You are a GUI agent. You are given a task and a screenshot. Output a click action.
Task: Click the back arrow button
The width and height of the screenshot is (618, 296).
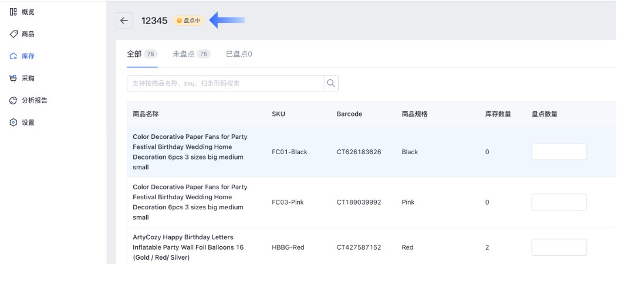(124, 21)
